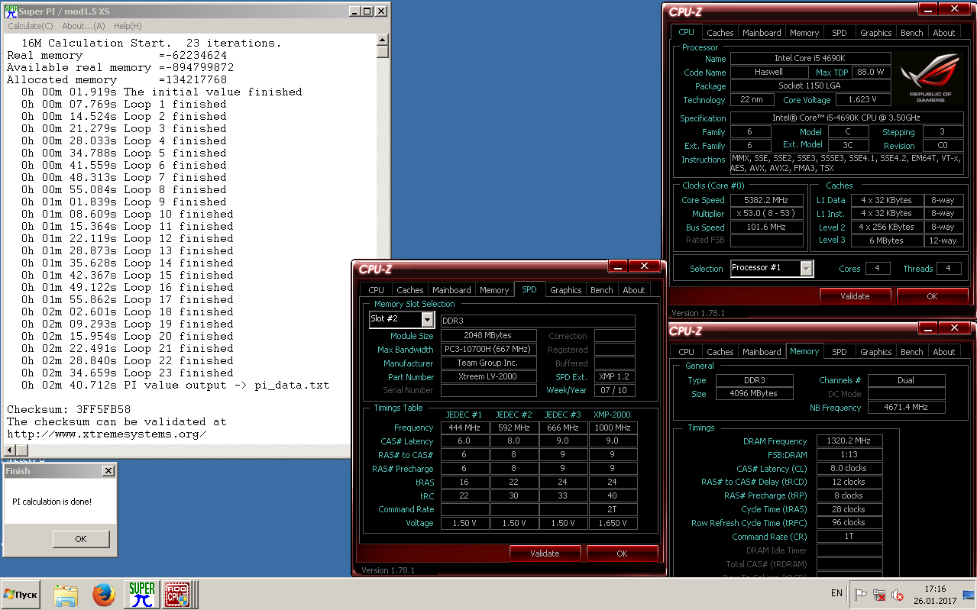
Task: Open About tab in top CPU-Z window
Action: pos(944,33)
